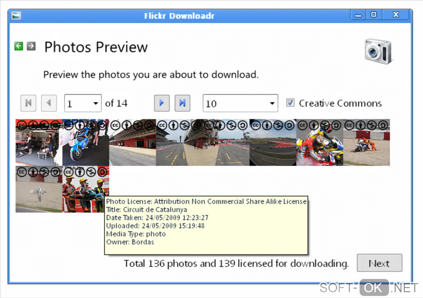This screenshot has width=423, height=298.
Task: Select the garage pit crew thumbnail
Action: point(39,143)
